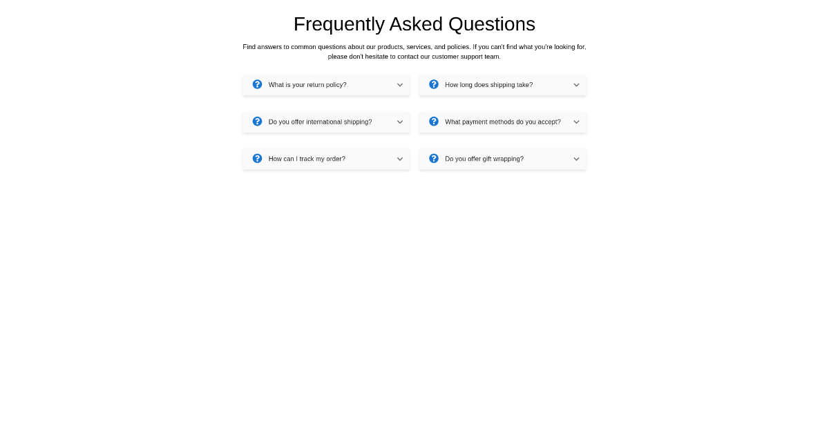Open the gift wrapping chevron
The width and height of the screenshot is (829, 435).
(576, 159)
